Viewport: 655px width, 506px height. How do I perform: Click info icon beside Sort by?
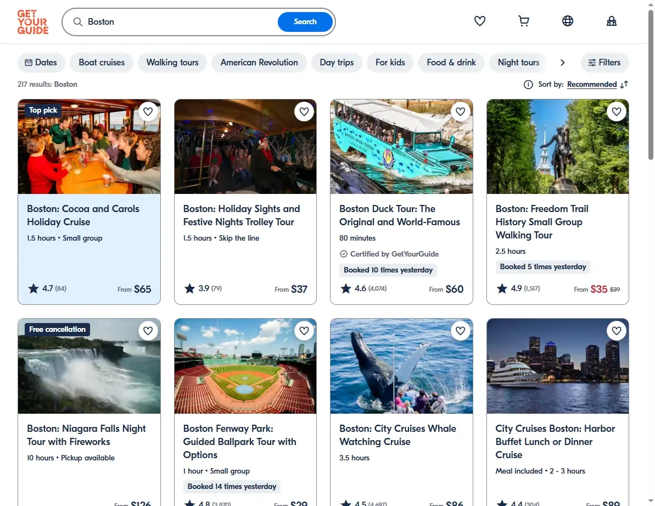(x=528, y=85)
